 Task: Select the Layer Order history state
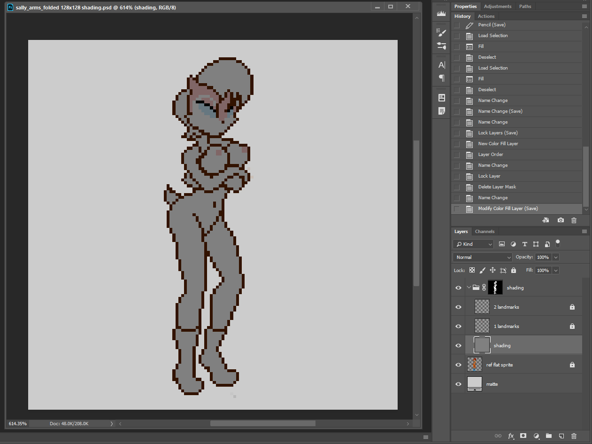click(491, 155)
